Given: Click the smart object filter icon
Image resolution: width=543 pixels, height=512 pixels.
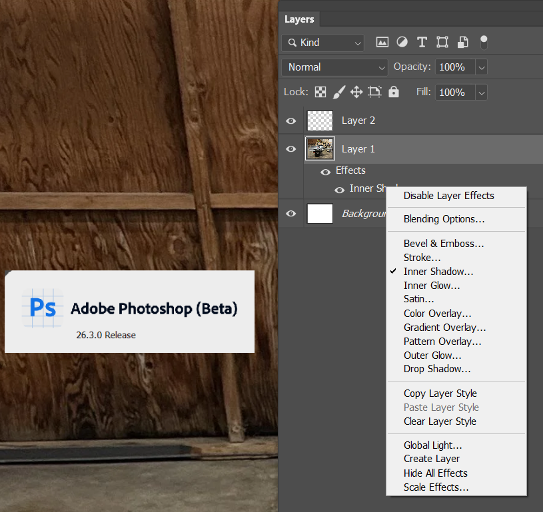Looking at the screenshot, I should coord(462,43).
